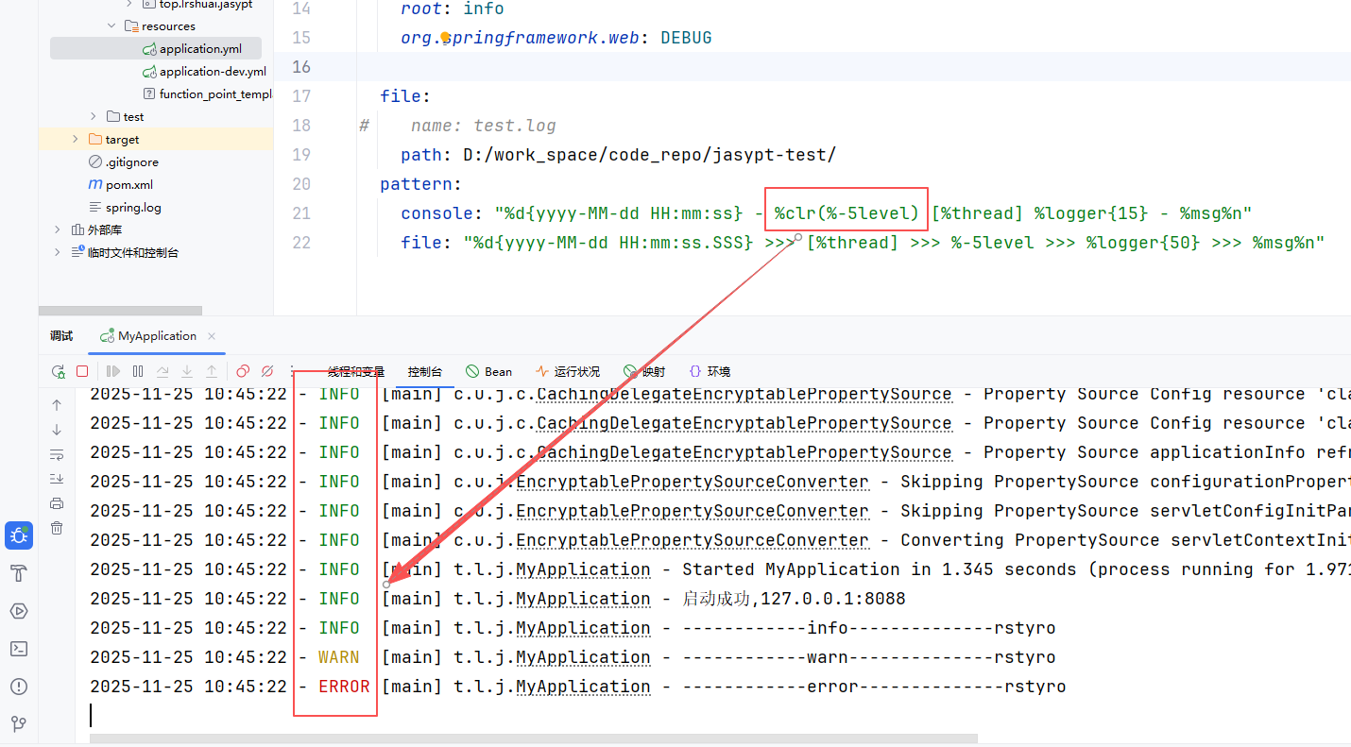
Task: Print the console output
Action: click(57, 503)
